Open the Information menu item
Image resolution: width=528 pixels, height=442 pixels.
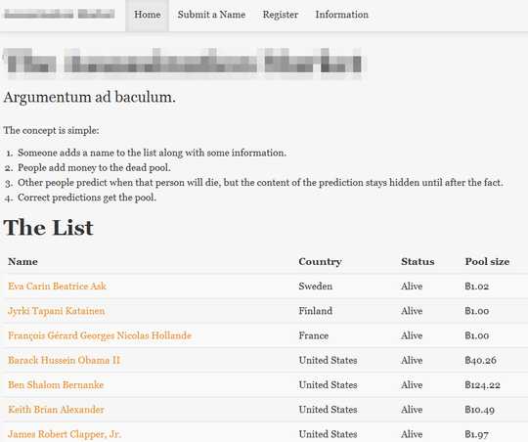coord(342,16)
